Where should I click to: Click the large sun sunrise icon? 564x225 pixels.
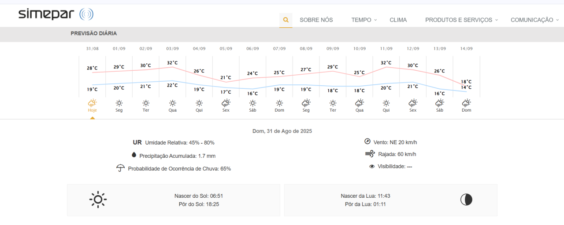[x=98, y=200]
